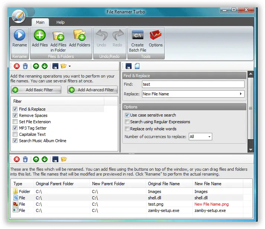
Task: Move filter up with green arrow
Action: pyautogui.click(x=36, y=66)
